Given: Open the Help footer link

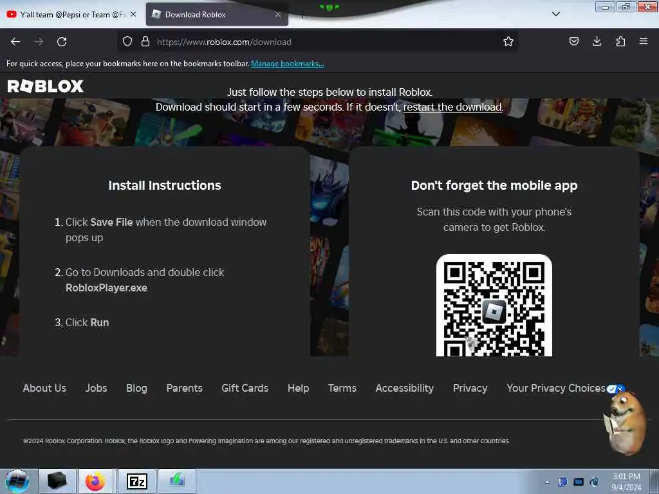Looking at the screenshot, I should (x=299, y=388).
